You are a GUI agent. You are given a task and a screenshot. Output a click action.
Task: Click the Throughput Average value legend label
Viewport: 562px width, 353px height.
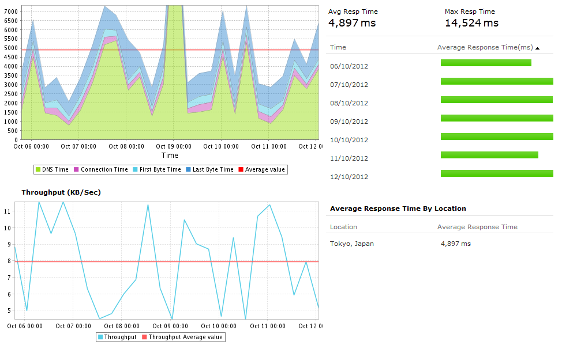tap(186, 337)
